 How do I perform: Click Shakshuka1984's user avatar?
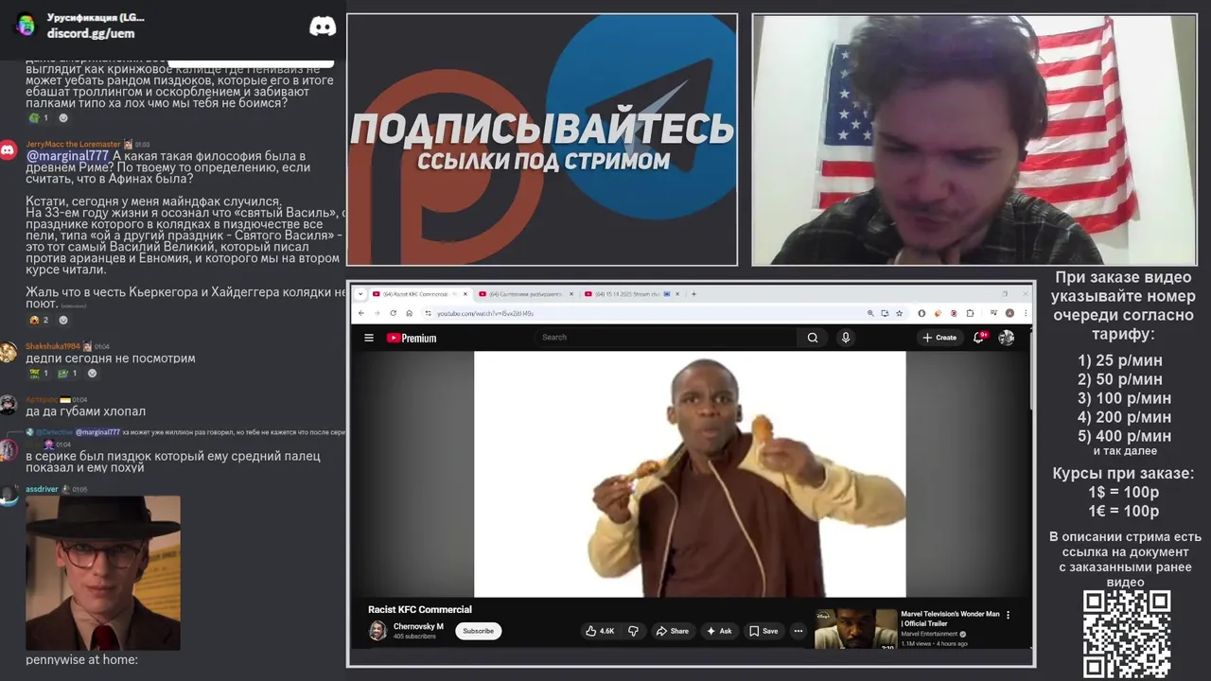[8, 352]
